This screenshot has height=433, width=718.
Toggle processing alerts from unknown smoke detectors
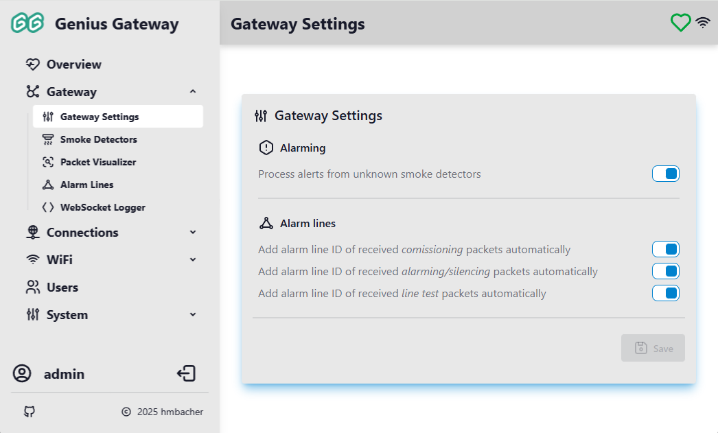[x=665, y=174]
